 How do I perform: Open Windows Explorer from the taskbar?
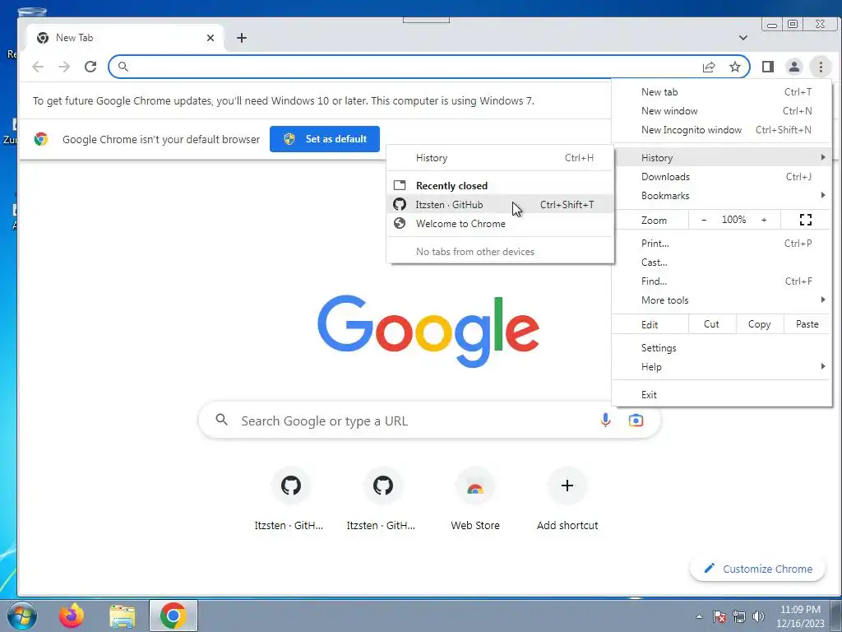point(123,616)
